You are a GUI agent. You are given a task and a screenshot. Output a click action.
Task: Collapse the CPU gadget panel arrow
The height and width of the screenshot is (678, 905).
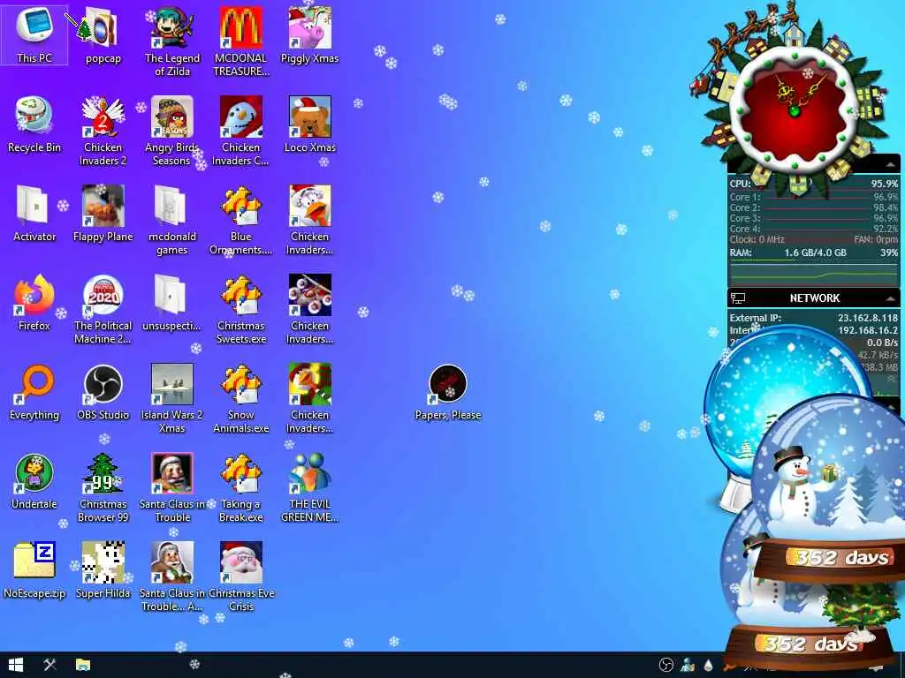pyautogui.click(x=890, y=165)
